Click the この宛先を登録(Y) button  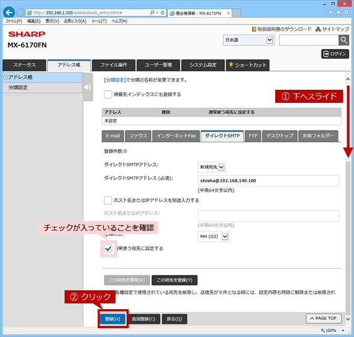pos(174,280)
